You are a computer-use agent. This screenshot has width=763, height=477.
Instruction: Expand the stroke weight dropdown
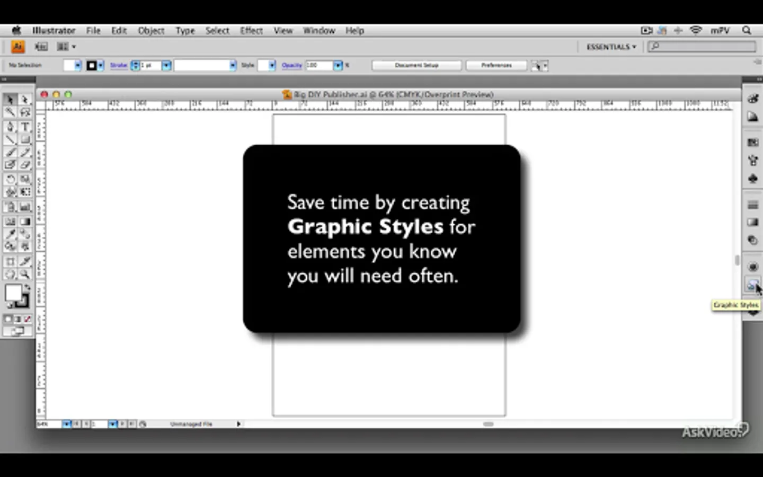[166, 65]
